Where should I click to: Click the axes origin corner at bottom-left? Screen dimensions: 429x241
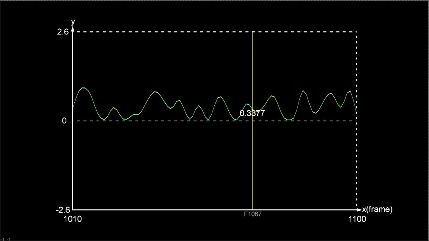point(73,209)
